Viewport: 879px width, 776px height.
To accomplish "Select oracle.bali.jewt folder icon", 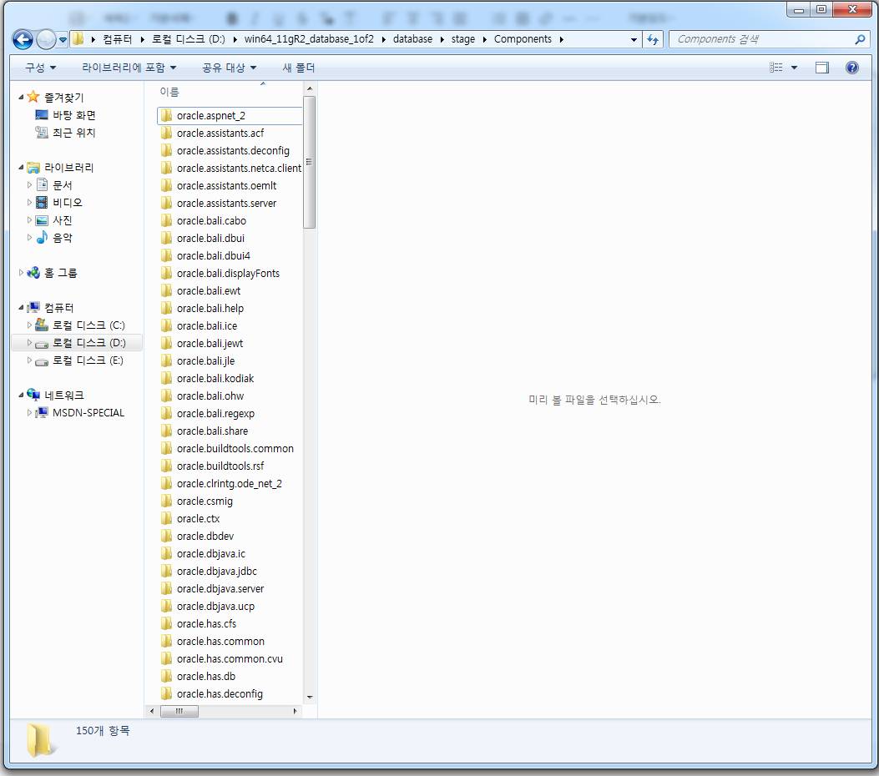I will pyautogui.click(x=166, y=344).
